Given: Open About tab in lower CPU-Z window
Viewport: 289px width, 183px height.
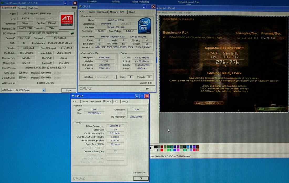Looking at the screenshot, I should (x=125, y=101).
